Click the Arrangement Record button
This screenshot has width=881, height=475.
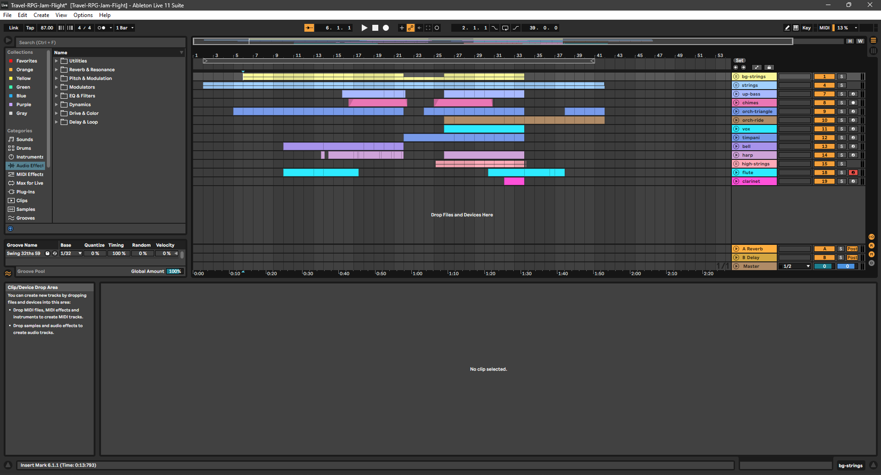click(x=386, y=28)
